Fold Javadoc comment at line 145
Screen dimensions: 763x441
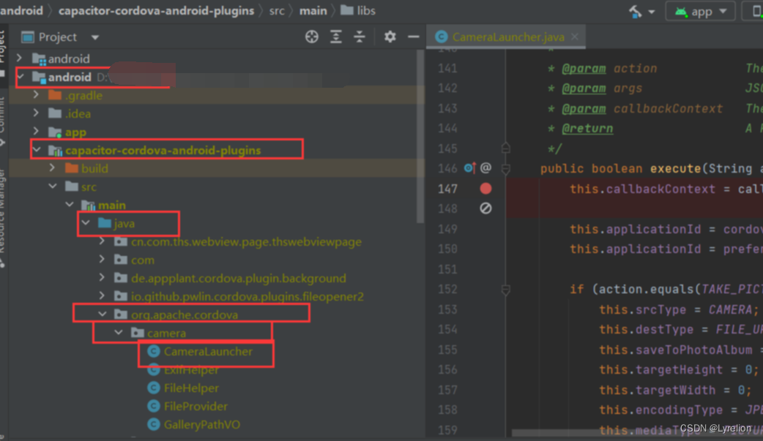point(505,148)
